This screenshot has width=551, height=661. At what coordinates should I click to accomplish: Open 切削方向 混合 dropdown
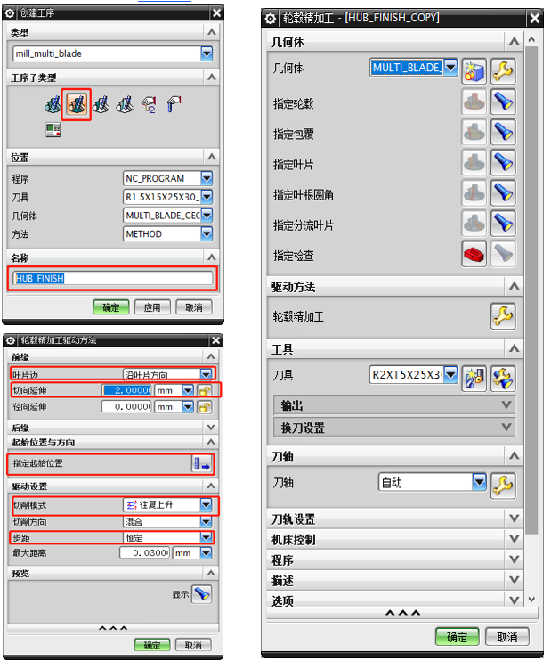tap(206, 522)
